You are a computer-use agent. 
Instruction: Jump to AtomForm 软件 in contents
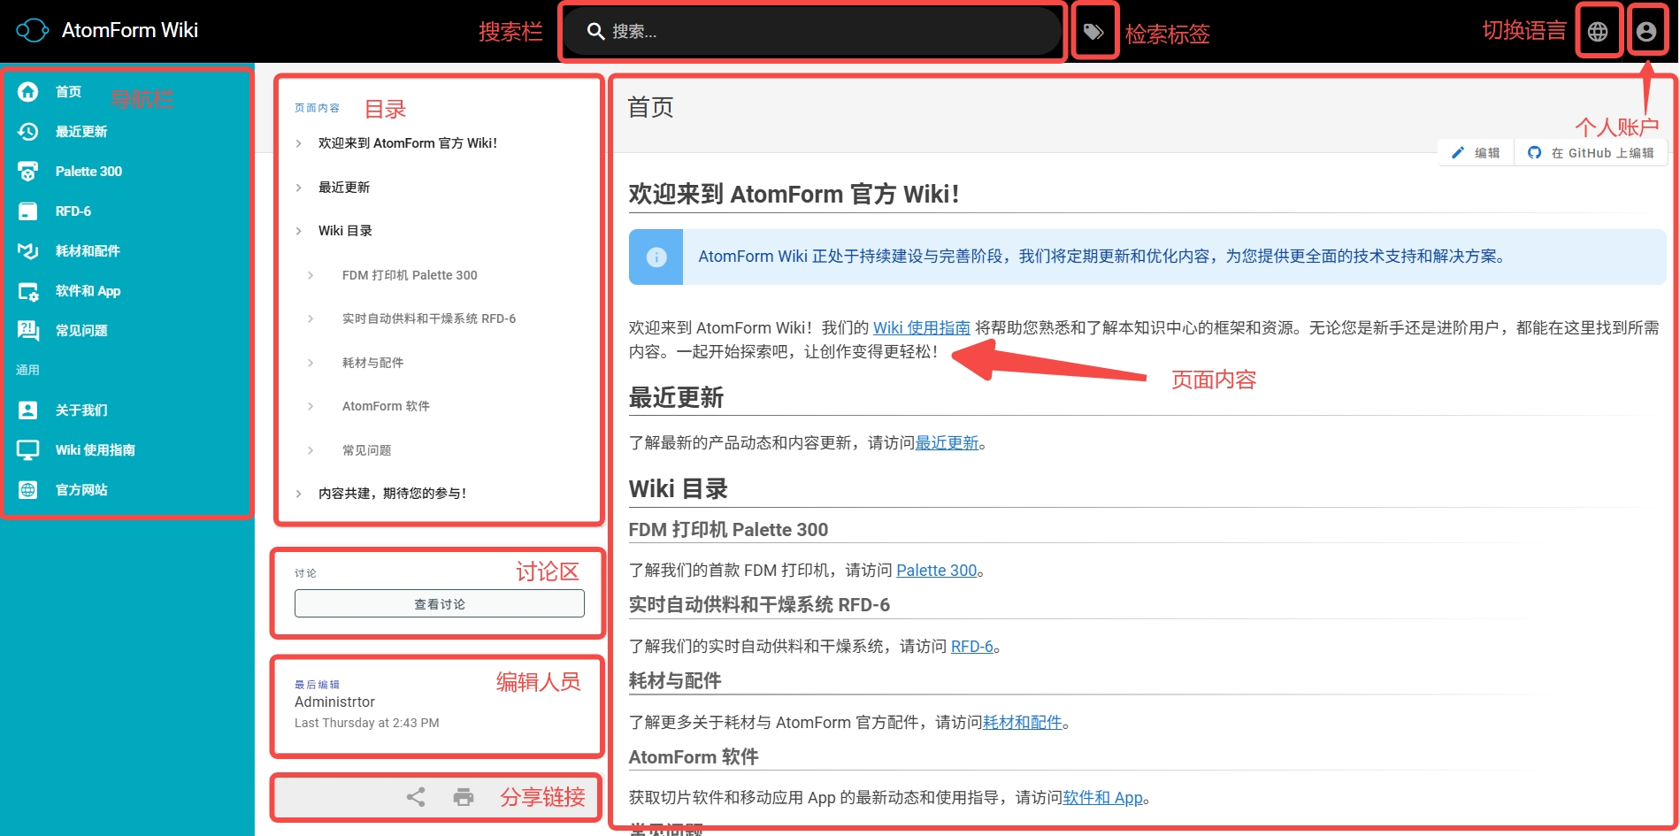pos(386,406)
